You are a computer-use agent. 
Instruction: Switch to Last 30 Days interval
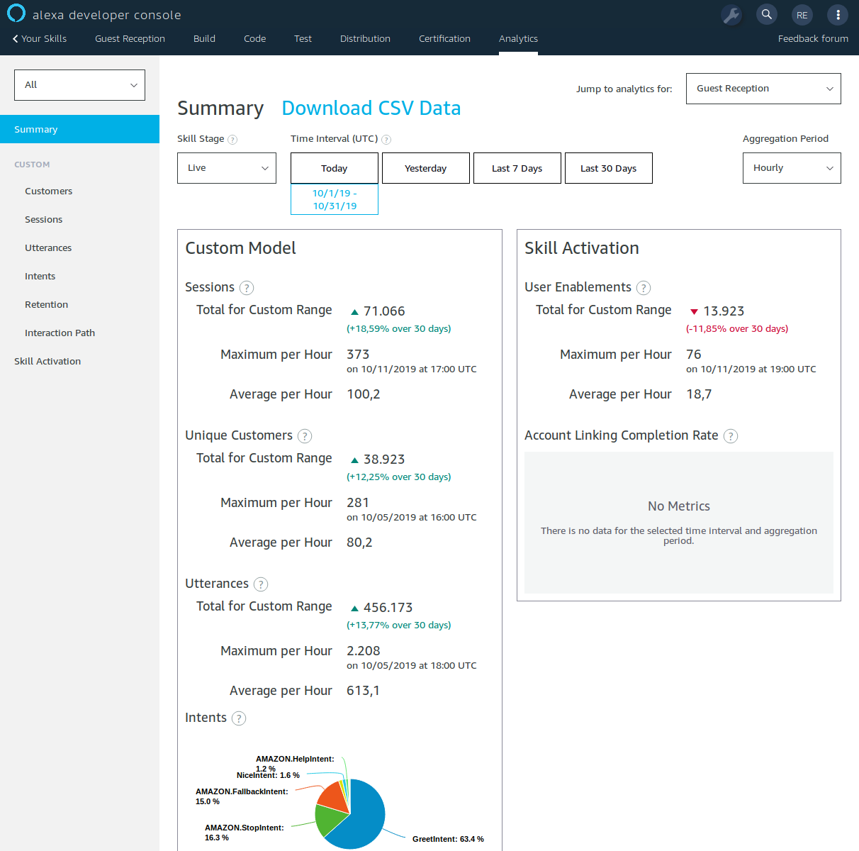(x=608, y=168)
